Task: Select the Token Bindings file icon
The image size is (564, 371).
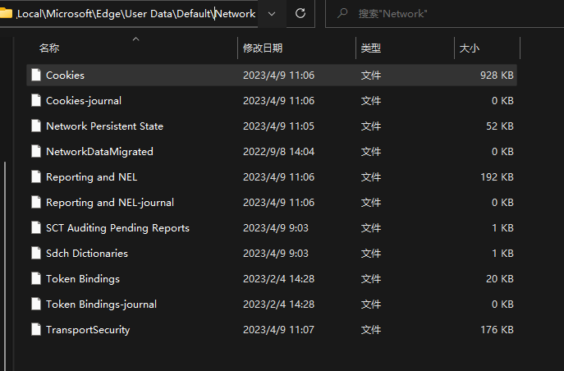Action: [36, 278]
